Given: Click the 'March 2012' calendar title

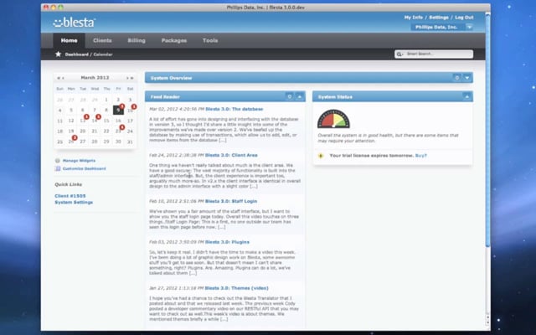Looking at the screenshot, I should tap(95, 78).
